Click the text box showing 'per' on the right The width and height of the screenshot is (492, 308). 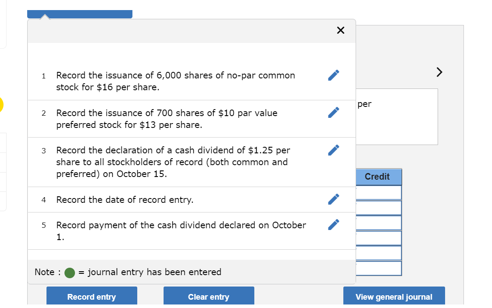(397, 117)
